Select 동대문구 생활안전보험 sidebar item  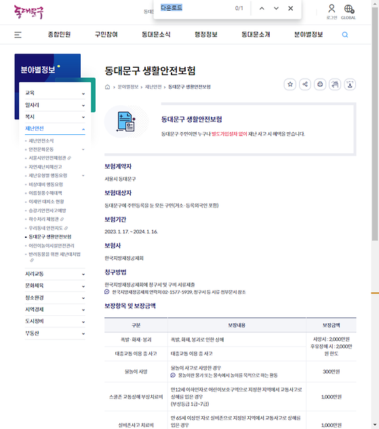50,237
